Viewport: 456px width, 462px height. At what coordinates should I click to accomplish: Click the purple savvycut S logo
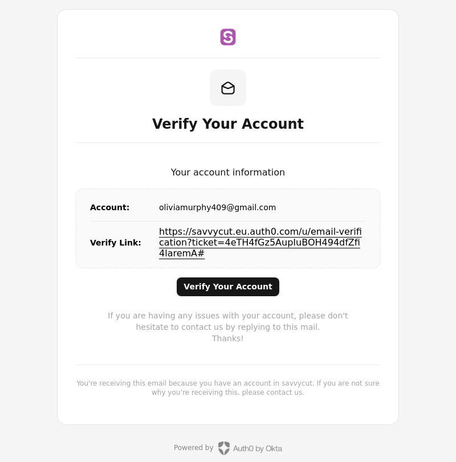coord(228,37)
